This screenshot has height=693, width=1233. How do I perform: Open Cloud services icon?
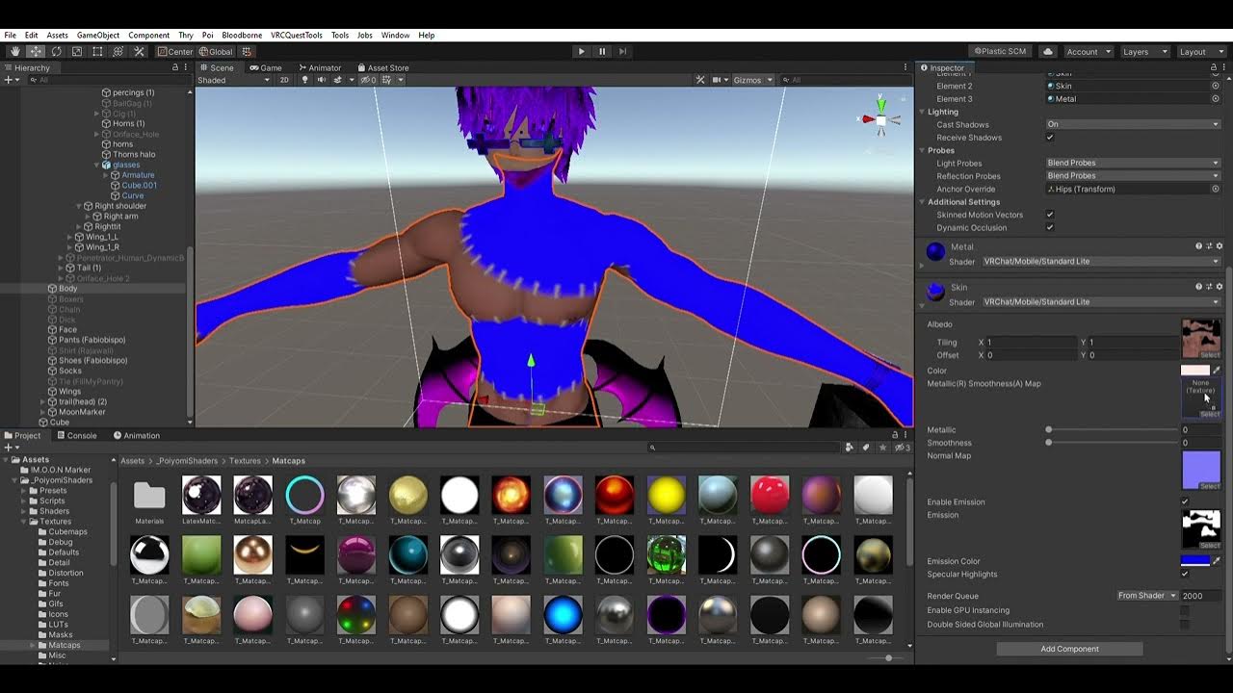[1048, 51]
